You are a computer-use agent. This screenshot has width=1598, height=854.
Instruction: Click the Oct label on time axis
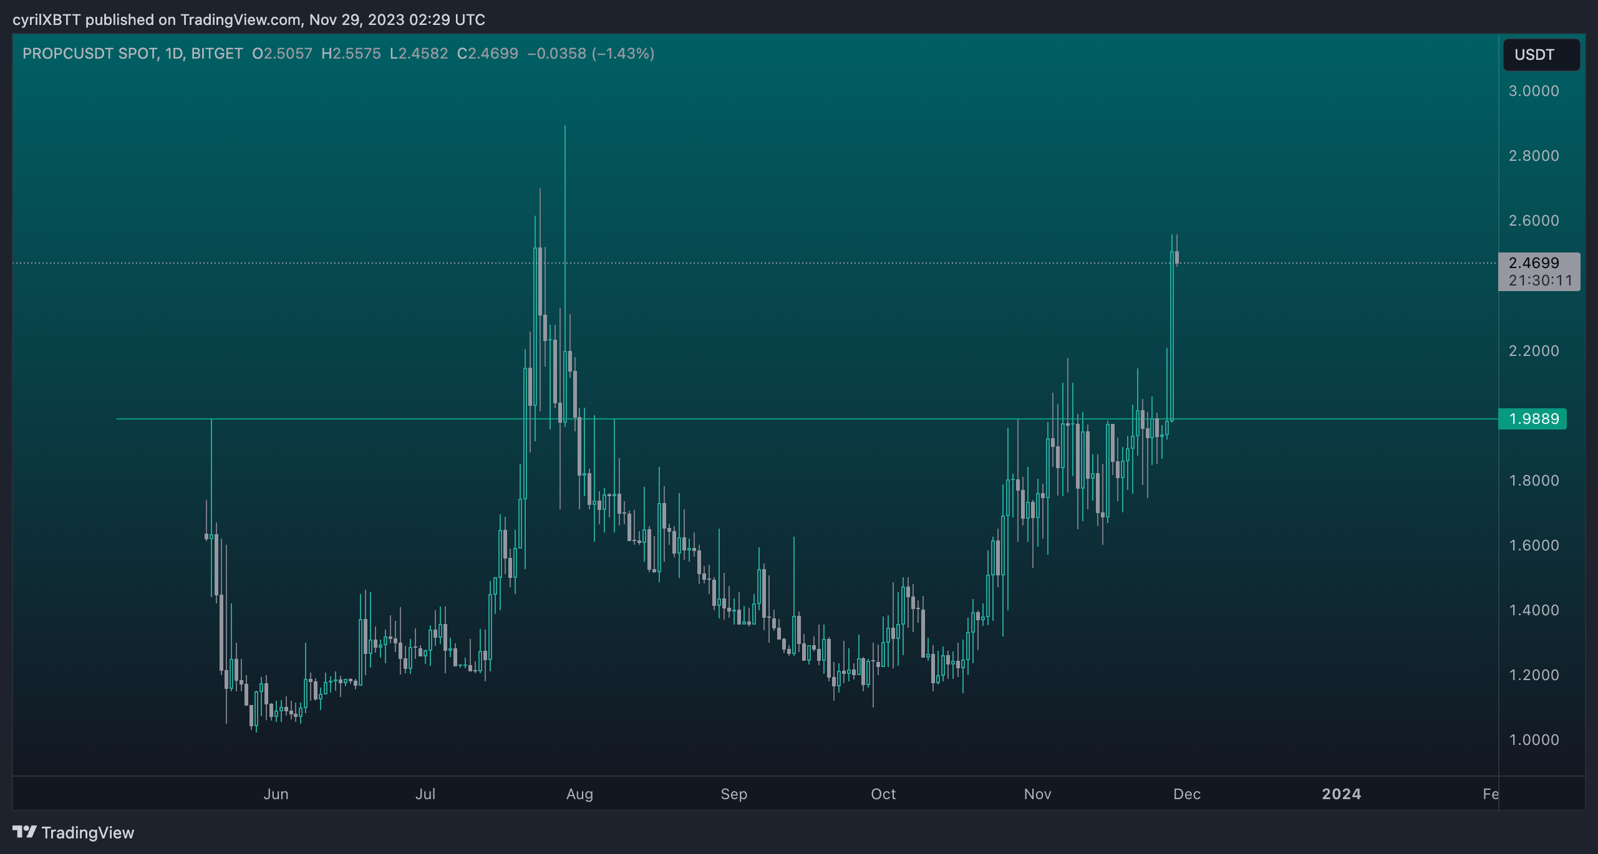(883, 794)
